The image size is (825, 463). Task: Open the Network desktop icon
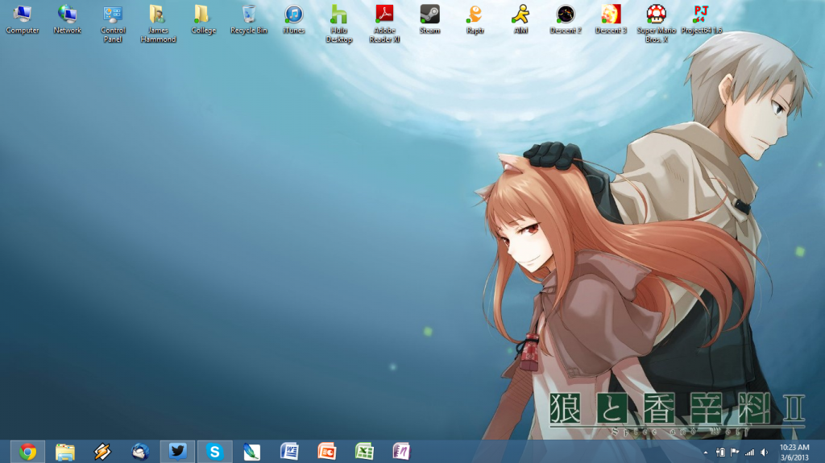pos(68,19)
